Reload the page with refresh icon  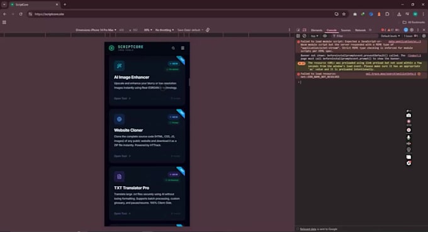click(x=21, y=14)
